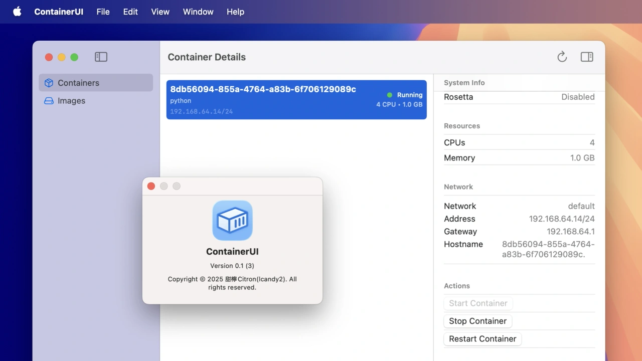Viewport: 642px width, 361px height.
Task: Click the Containers cube icon
Action: [x=49, y=83]
